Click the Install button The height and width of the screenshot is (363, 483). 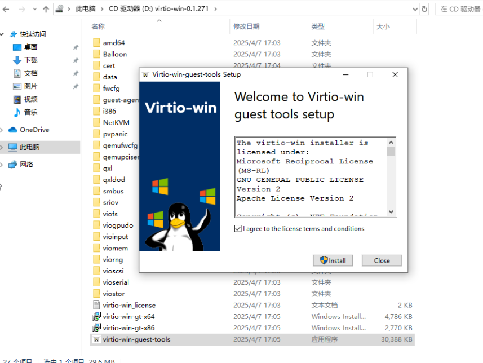point(333,260)
